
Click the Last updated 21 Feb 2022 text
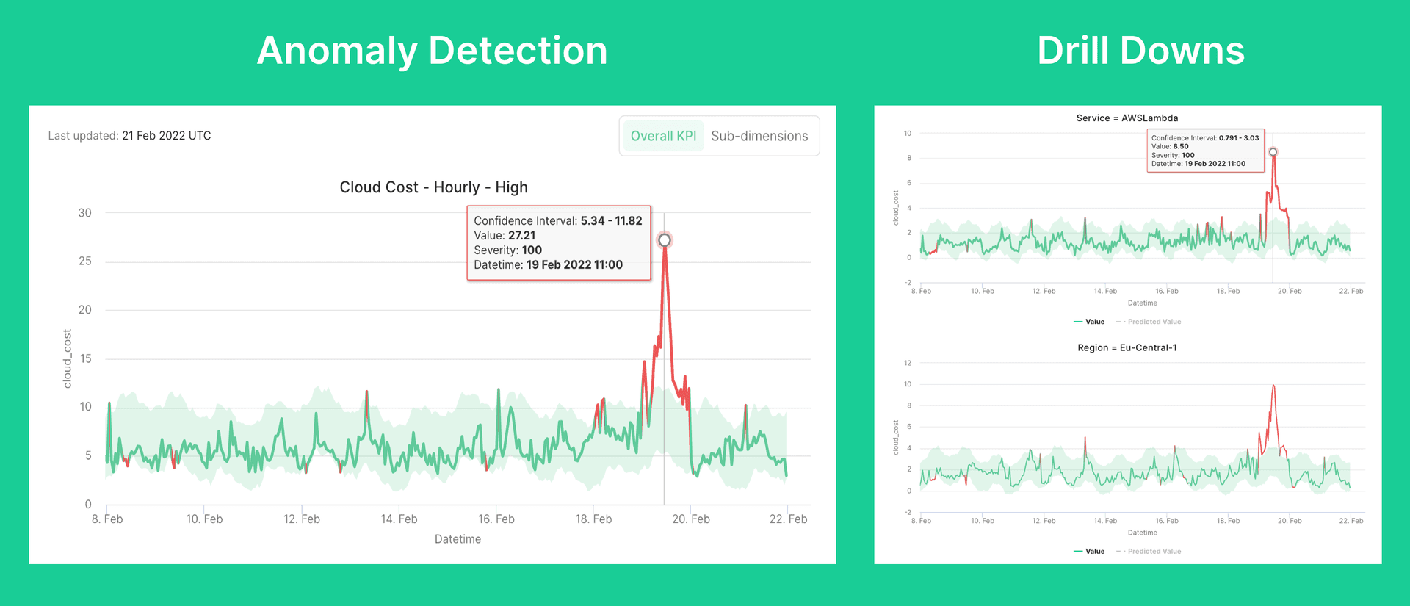[129, 136]
